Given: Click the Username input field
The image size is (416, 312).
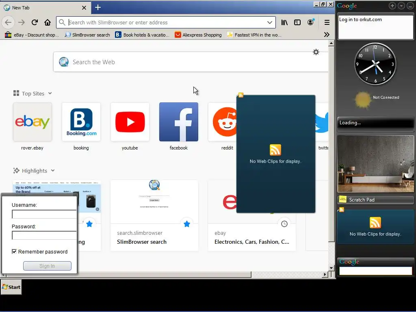Looking at the screenshot, I should coord(44,214).
